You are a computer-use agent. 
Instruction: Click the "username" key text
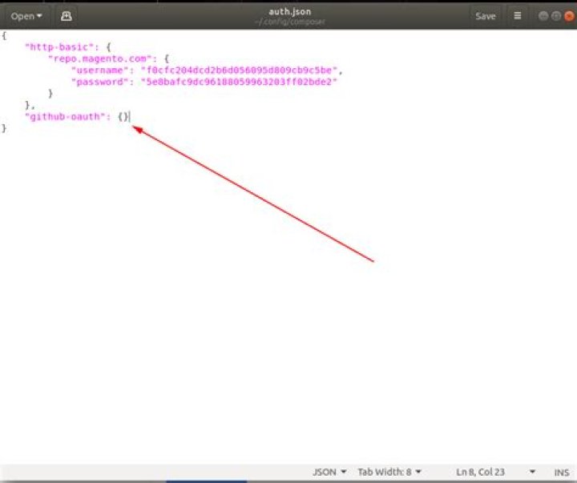tap(99, 70)
